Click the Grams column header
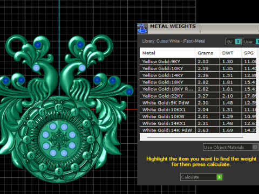This screenshot has width=259, height=194. [207, 53]
